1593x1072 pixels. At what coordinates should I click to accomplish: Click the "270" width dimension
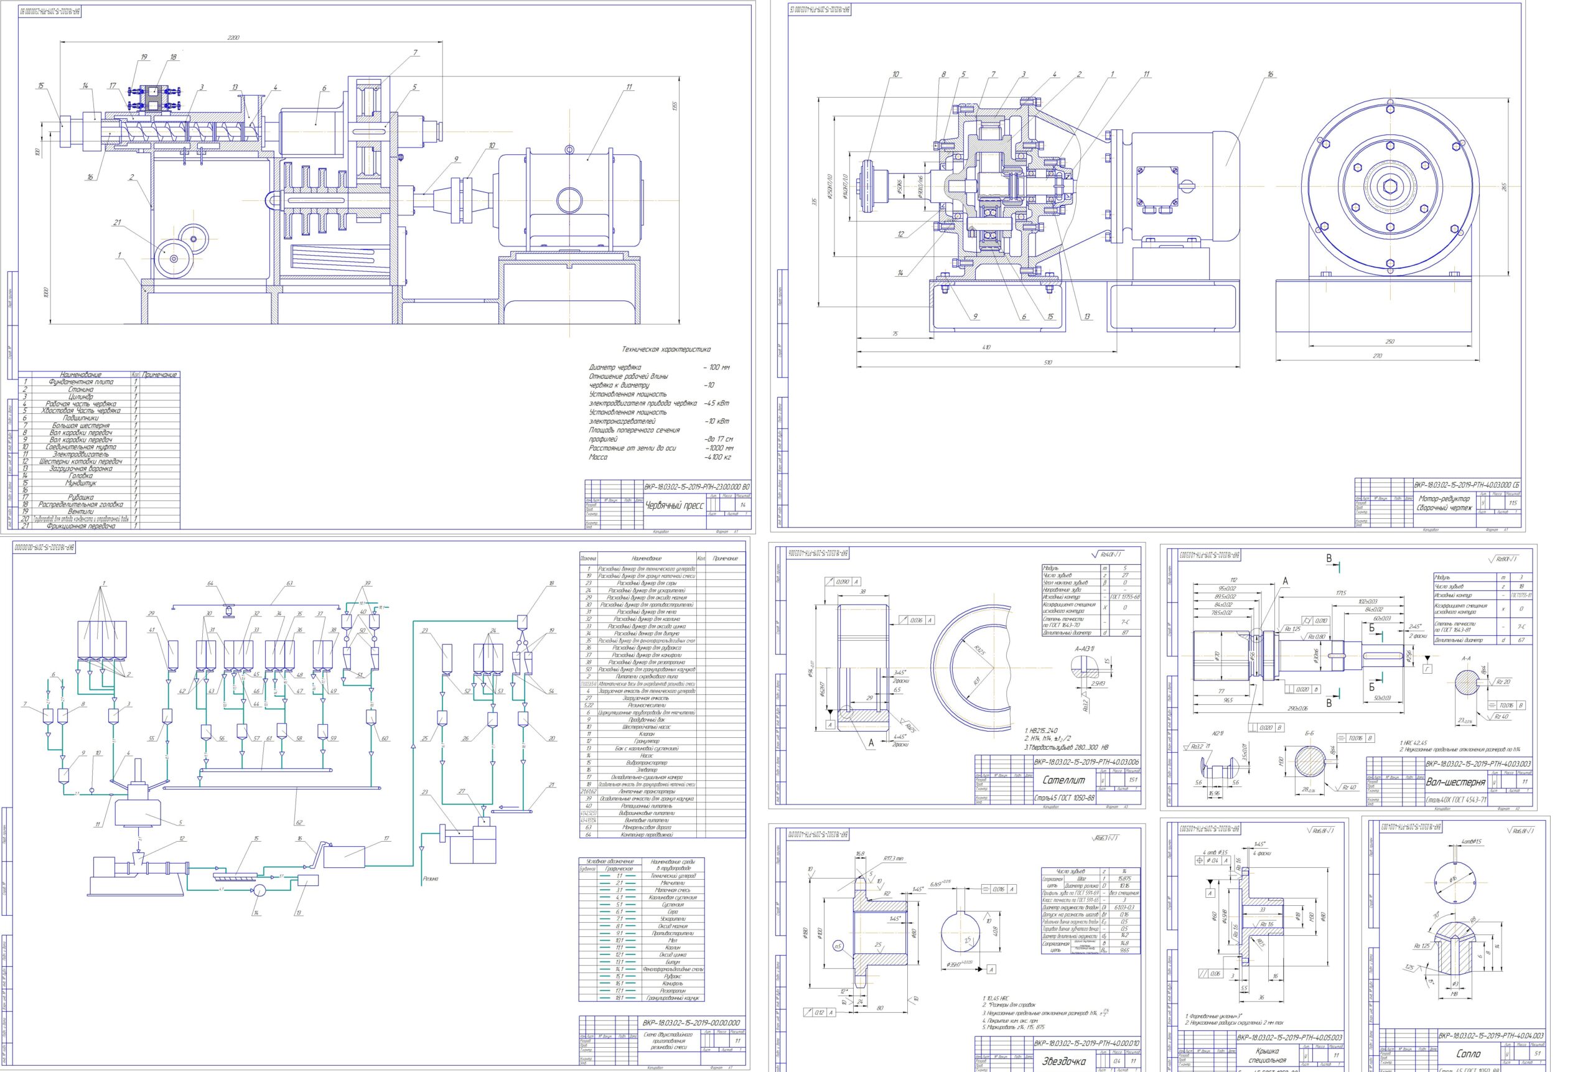click(x=1377, y=355)
